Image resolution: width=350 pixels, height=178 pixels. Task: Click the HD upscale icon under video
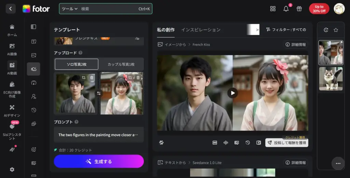pyautogui.click(x=215, y=142)
